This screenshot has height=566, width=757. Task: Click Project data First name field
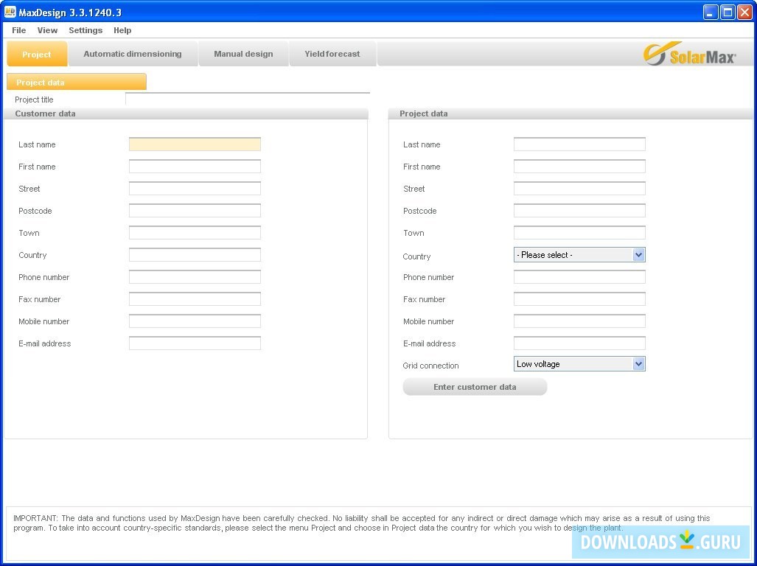(579, 167)
